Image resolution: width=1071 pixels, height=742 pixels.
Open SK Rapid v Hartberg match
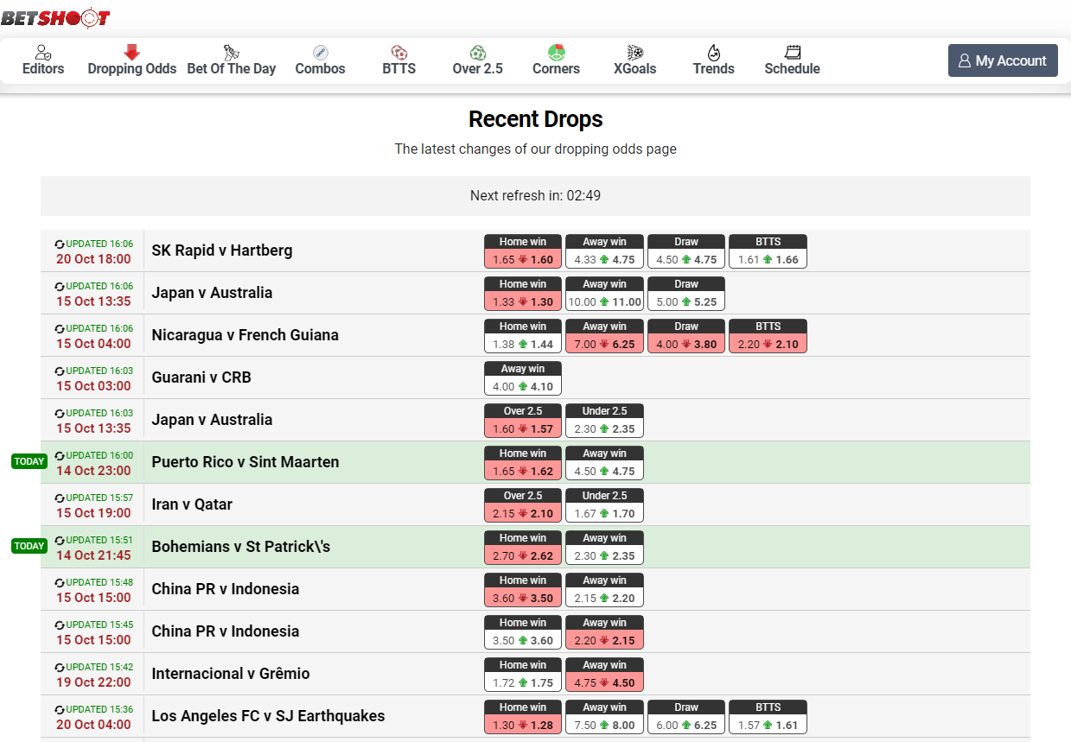click(x=222, y=251)
